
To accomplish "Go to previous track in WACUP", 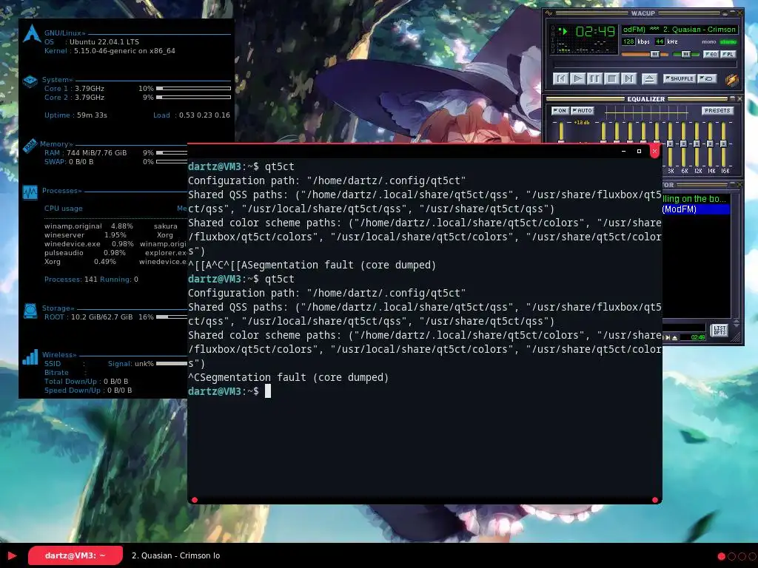I will pyautogui.click(x=561, y=78).
